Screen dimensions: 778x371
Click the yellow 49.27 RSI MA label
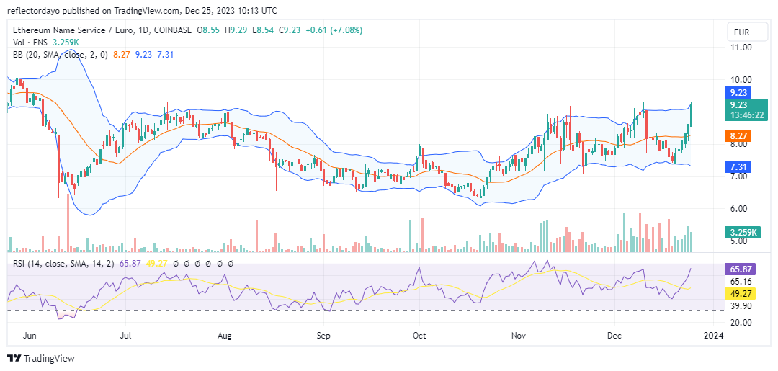click(x=740, y=294)
